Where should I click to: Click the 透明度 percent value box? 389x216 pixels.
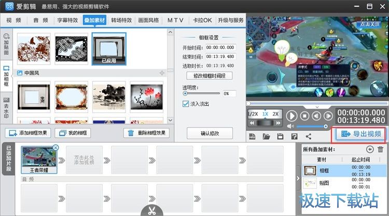click(x=229, y=94)
